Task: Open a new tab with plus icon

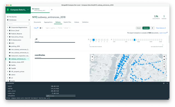Action: (52, 10)
